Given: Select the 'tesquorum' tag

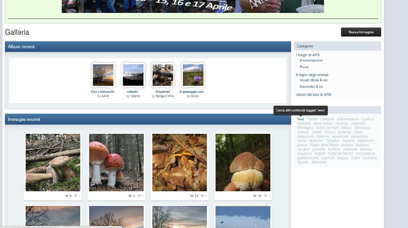Looking at the screenshot, I should pos(306,137).
